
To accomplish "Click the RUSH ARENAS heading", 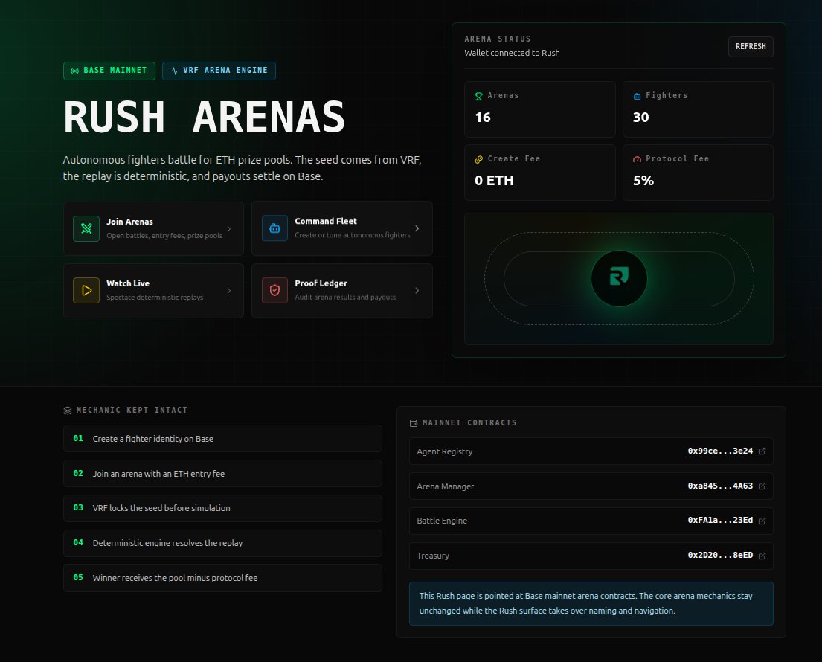I will (x=204, y=117).
